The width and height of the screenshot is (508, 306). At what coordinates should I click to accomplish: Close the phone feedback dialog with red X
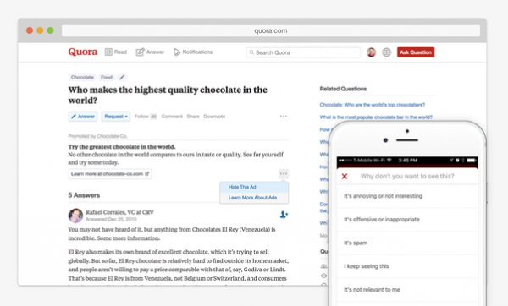[345, 177]
